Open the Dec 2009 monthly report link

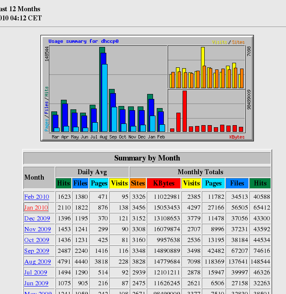[x=37, y=218]
